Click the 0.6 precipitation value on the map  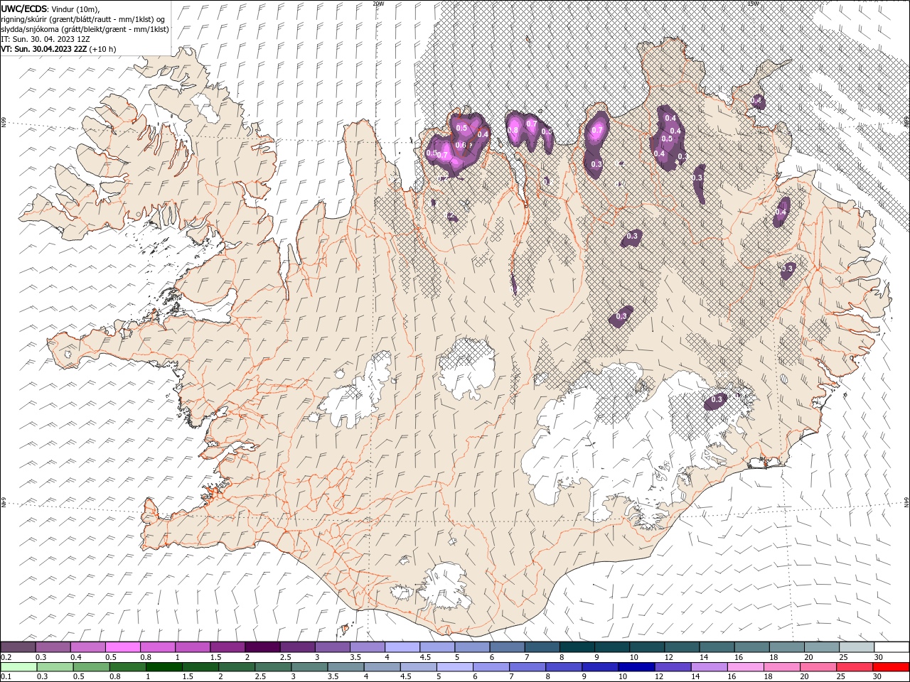pyautogui.click(x=460, y=145)
